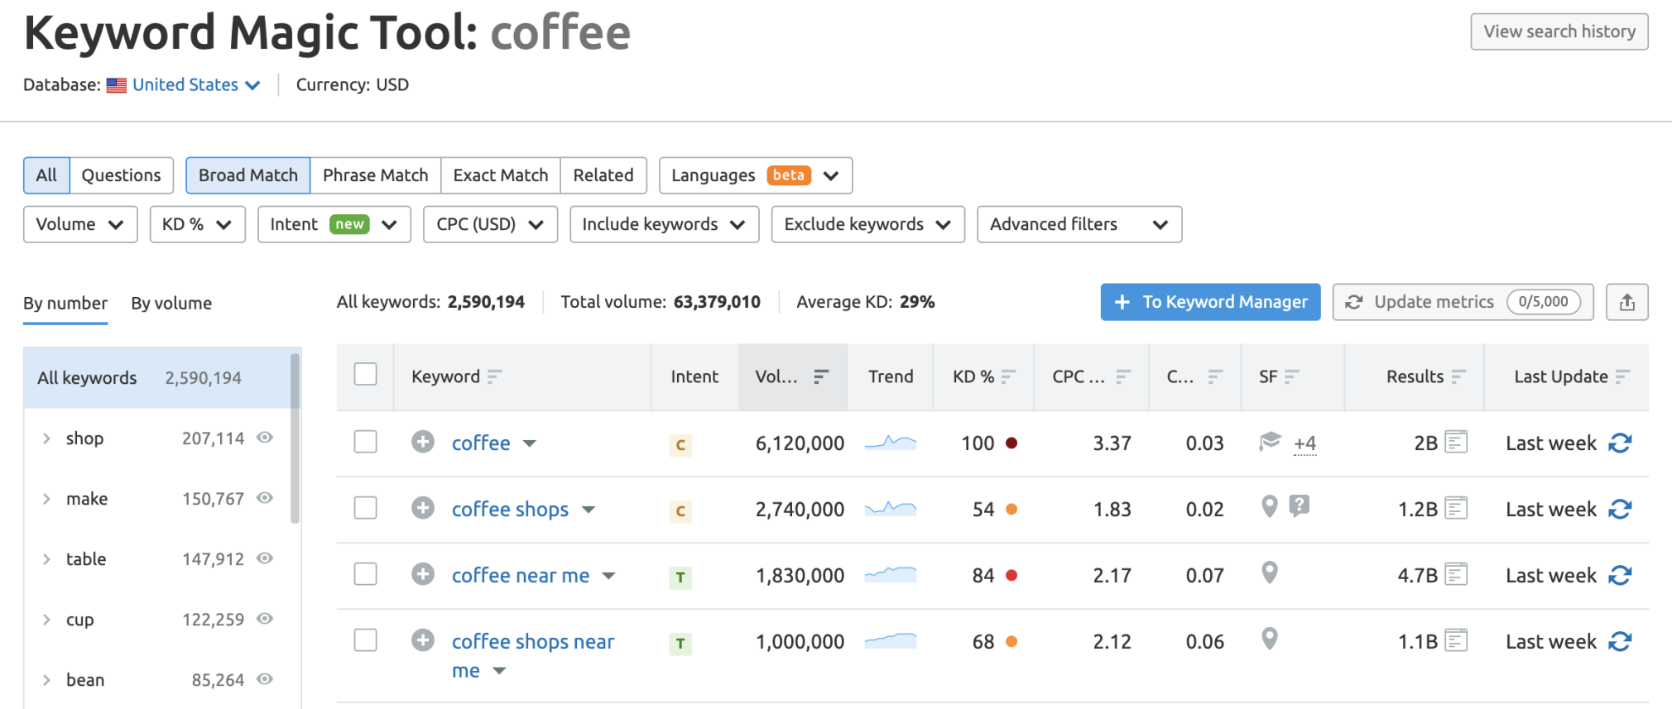Sort by Volume column header
This screenshot has width=1672, height=709.
tap(792, 377)
